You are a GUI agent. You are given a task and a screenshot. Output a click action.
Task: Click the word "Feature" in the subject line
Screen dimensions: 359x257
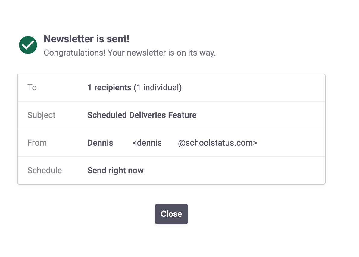(183, 115)
